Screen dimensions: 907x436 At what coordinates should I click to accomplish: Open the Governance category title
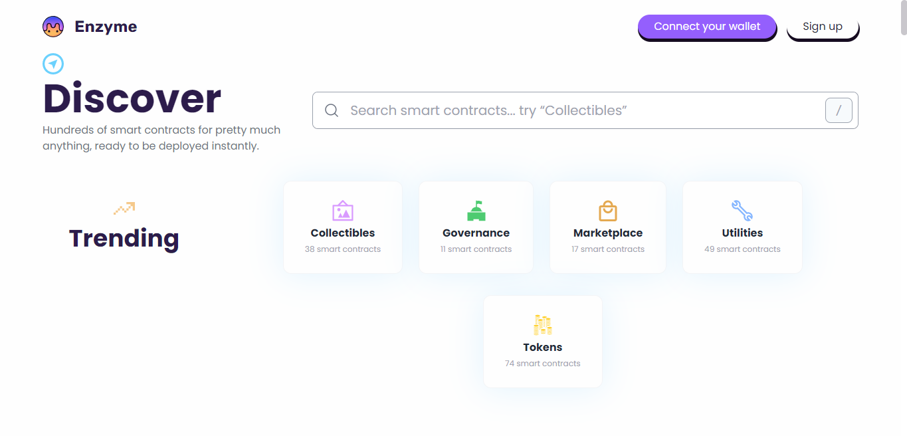[476, 233]
